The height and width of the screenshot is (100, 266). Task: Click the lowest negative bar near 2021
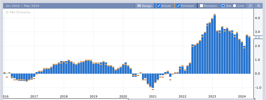pos(153,81)
